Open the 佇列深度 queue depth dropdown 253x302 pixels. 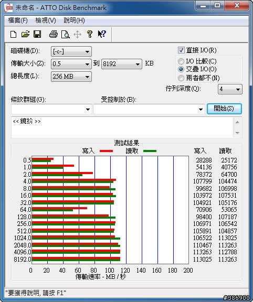coord(230,89)
